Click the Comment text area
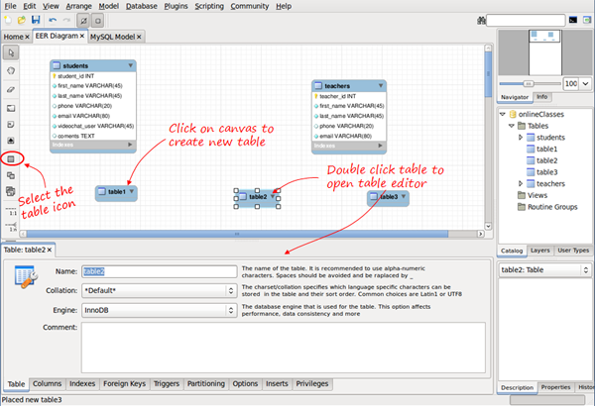595x406 pixels. tap(284, 348)
